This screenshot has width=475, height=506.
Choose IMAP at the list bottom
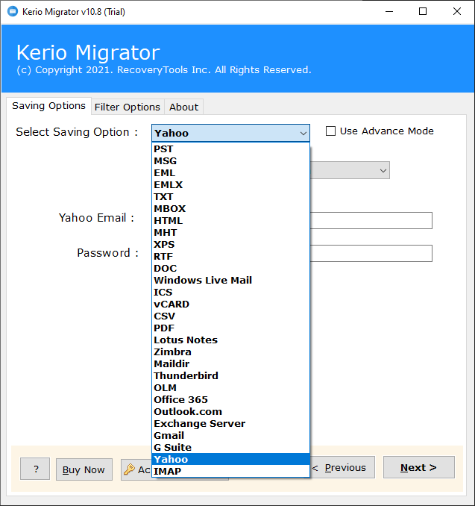(x=230, y=472)
